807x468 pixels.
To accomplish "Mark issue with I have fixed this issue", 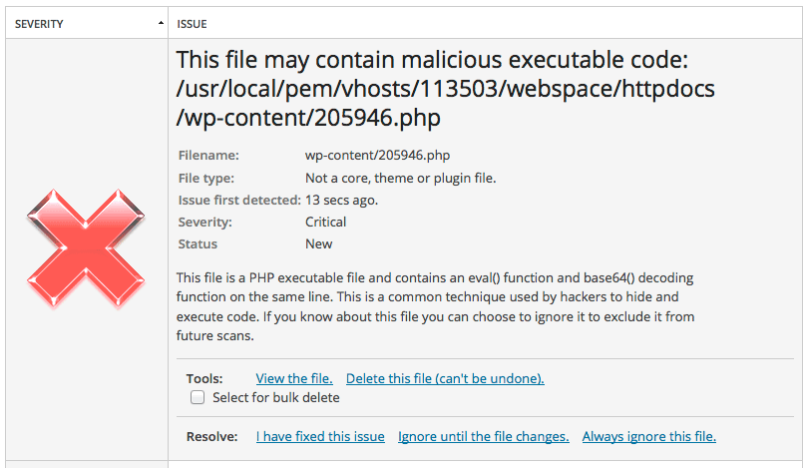I will click(320, 437).
